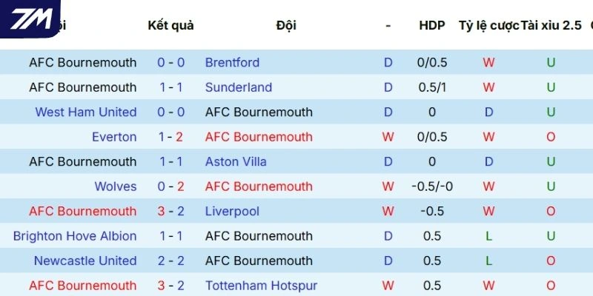Open the 3 - 2 Liverpool score

tap(171, 212)
